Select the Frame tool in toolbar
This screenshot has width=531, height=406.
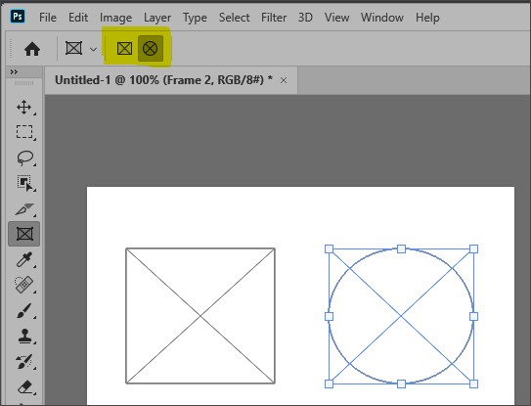point(24,234)
